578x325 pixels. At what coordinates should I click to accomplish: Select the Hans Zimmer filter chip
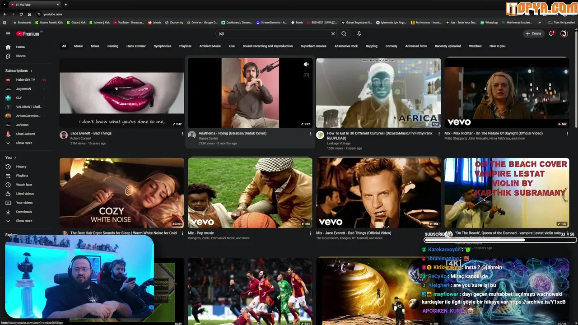click(x=136, y=46)
